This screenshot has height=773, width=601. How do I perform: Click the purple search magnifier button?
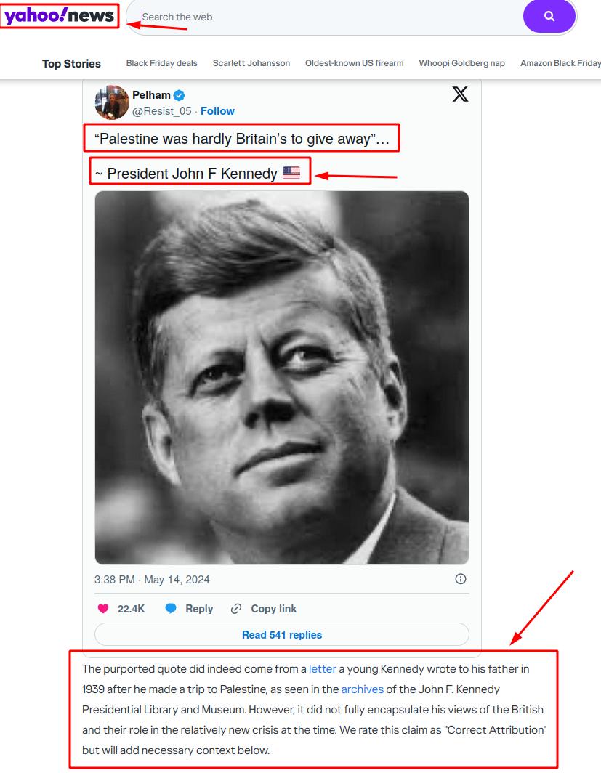click(549, 16)
